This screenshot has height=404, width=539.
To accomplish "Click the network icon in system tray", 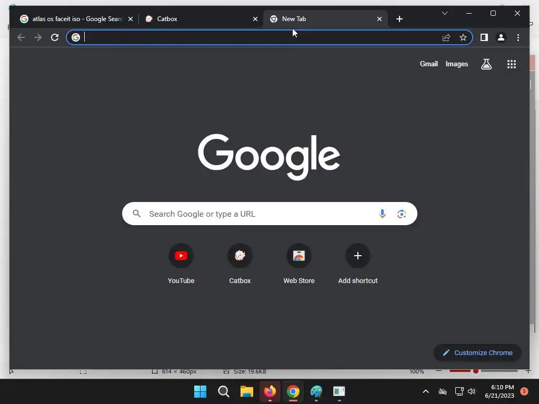I will click(459, 391).
